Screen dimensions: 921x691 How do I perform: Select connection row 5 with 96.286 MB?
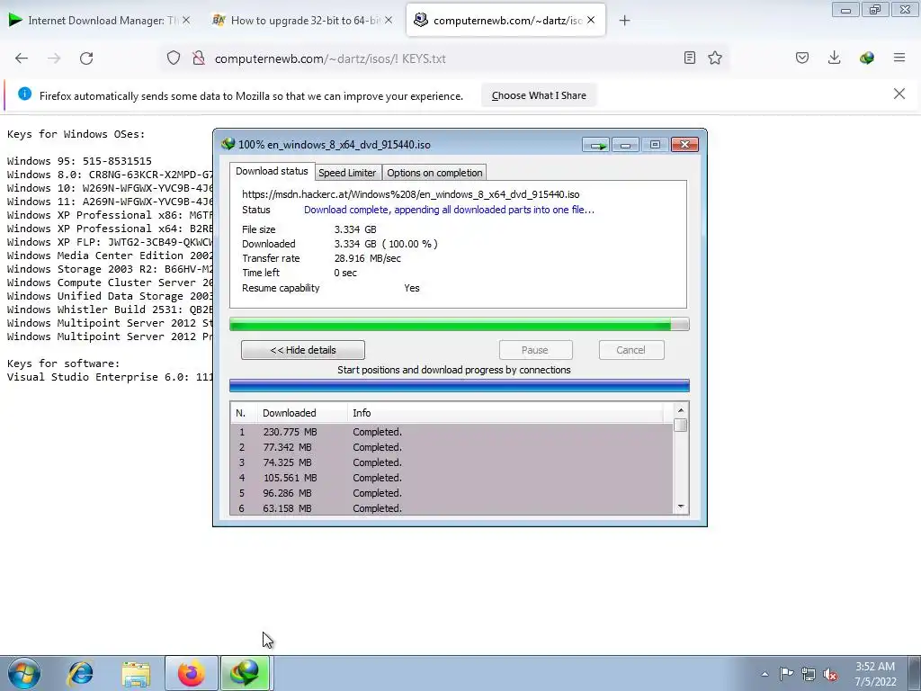452,493
